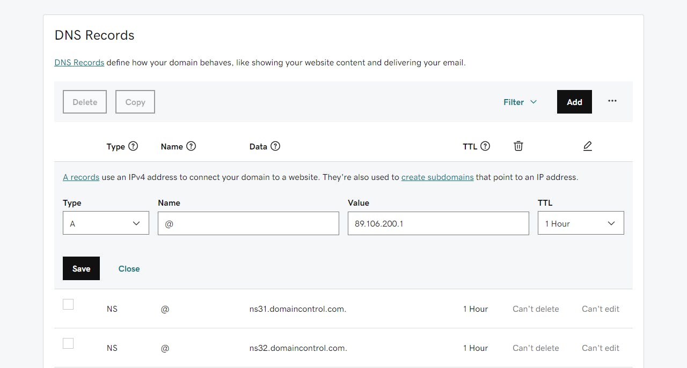Click help icon next to Data column
Image resolution: width=687 pixels, height=368 pixels.
pos(275,146)
